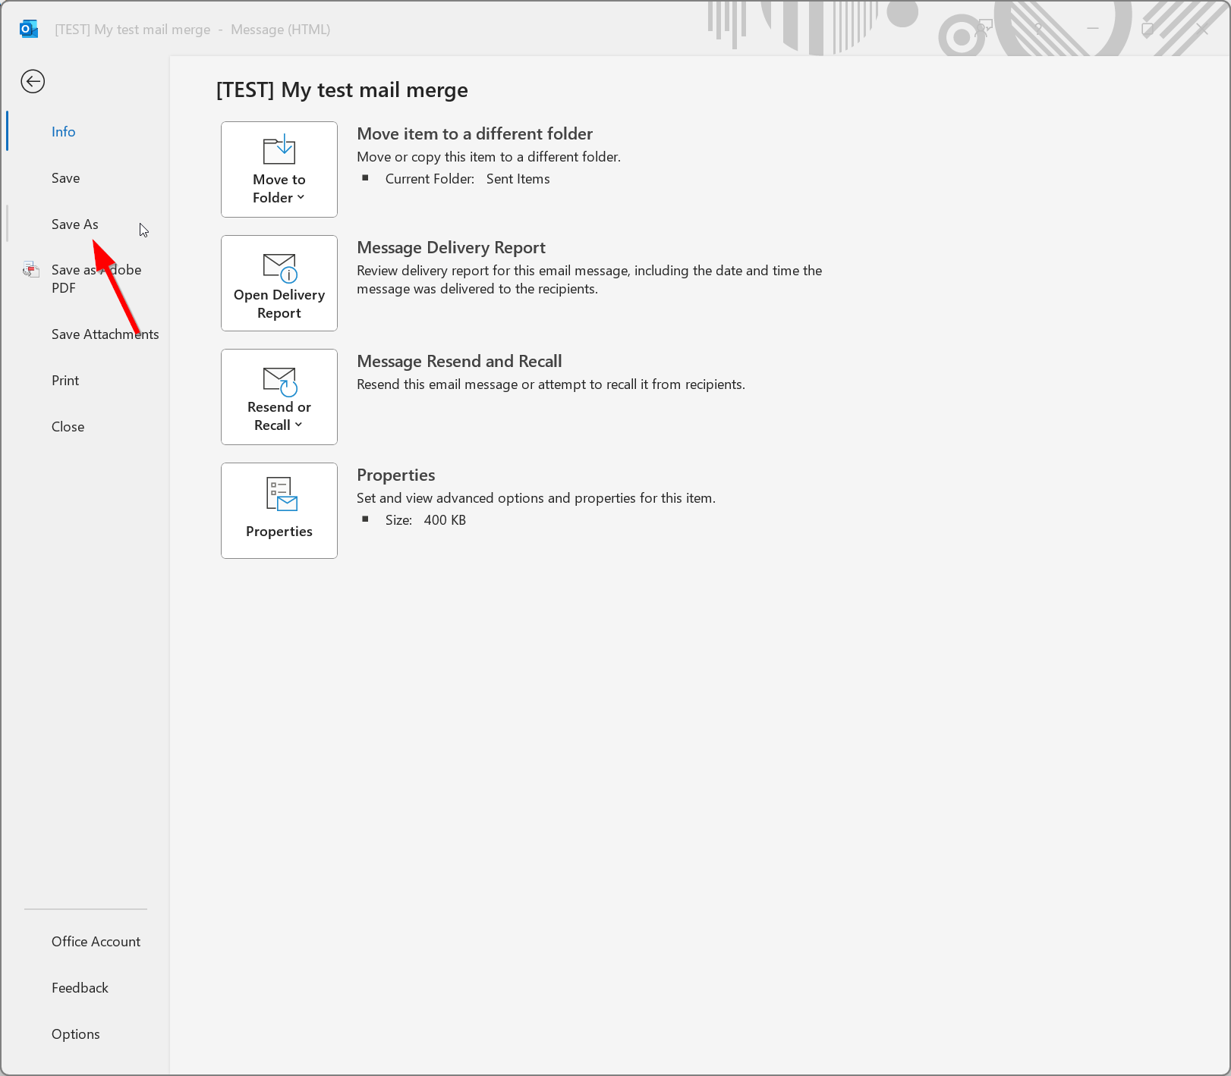
Task: Click the Help question mark icon
Action: pos(1039,30)
